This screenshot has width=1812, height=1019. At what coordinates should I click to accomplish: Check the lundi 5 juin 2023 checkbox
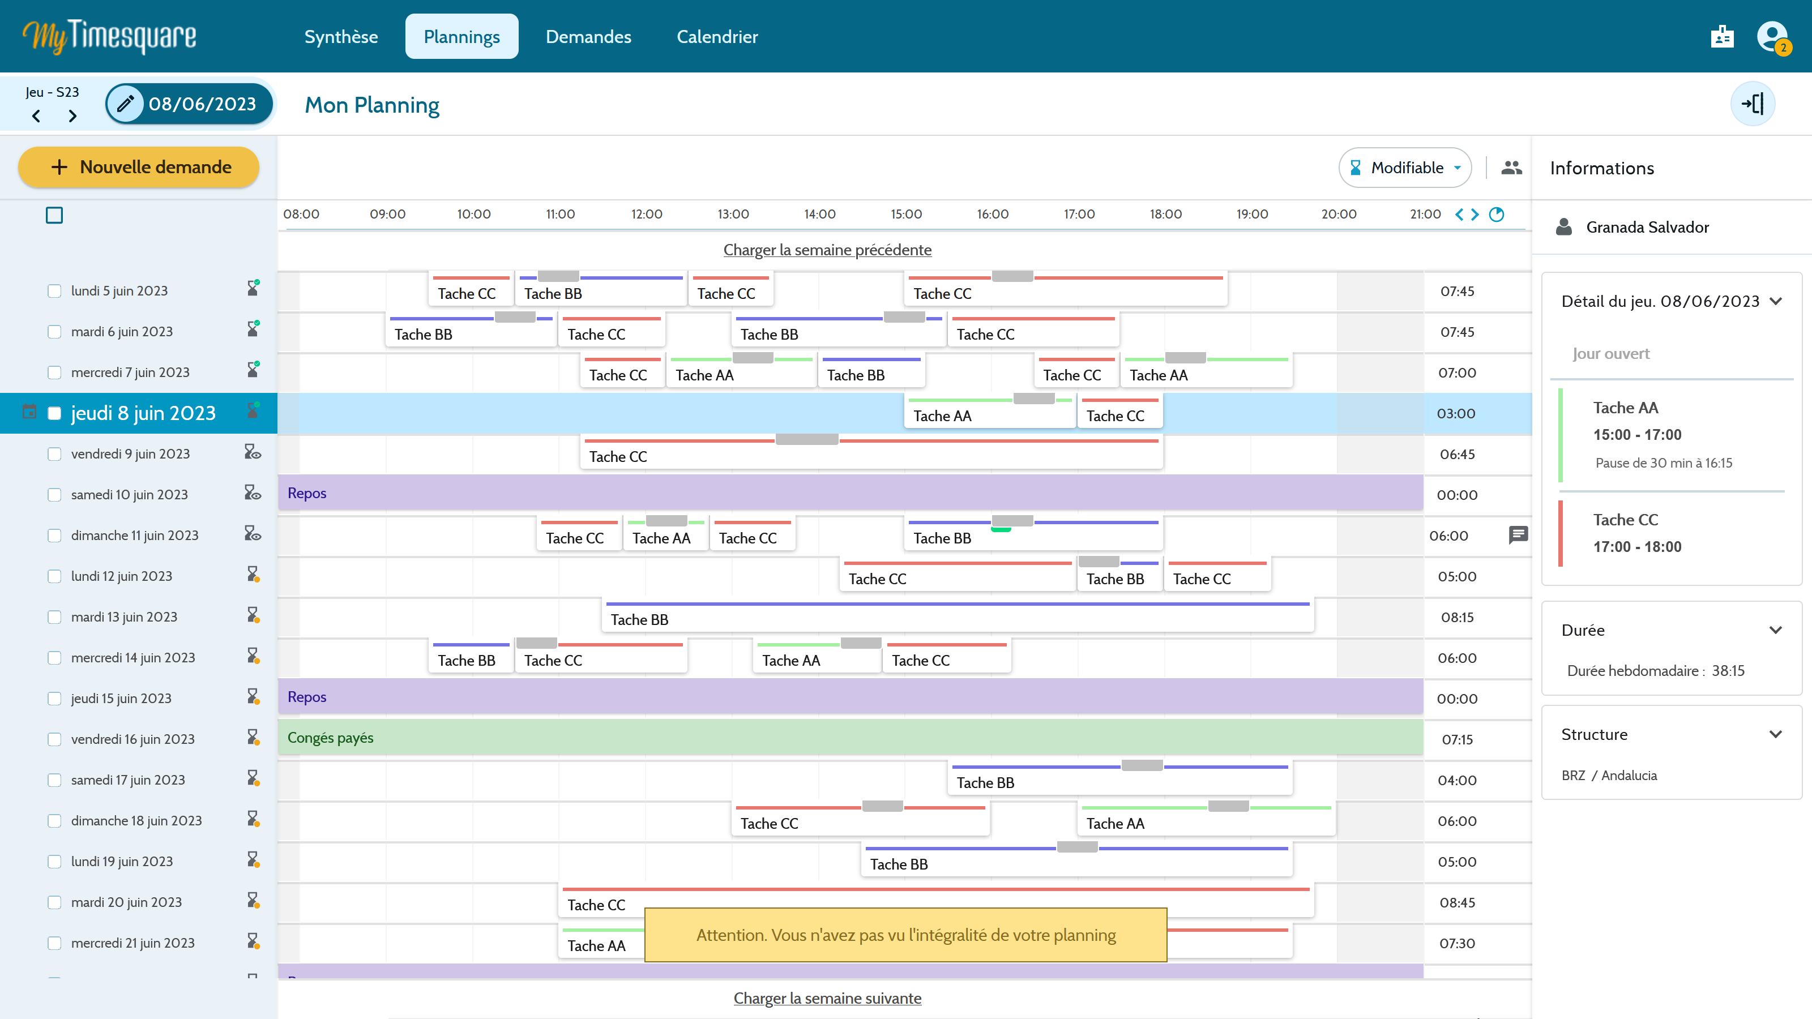pos(54,291)
